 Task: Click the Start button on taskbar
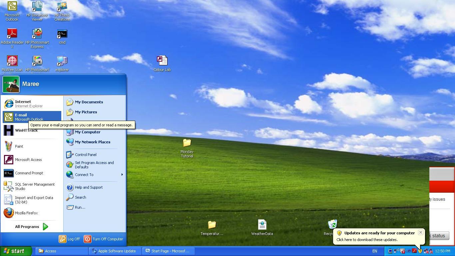point(16,251)
